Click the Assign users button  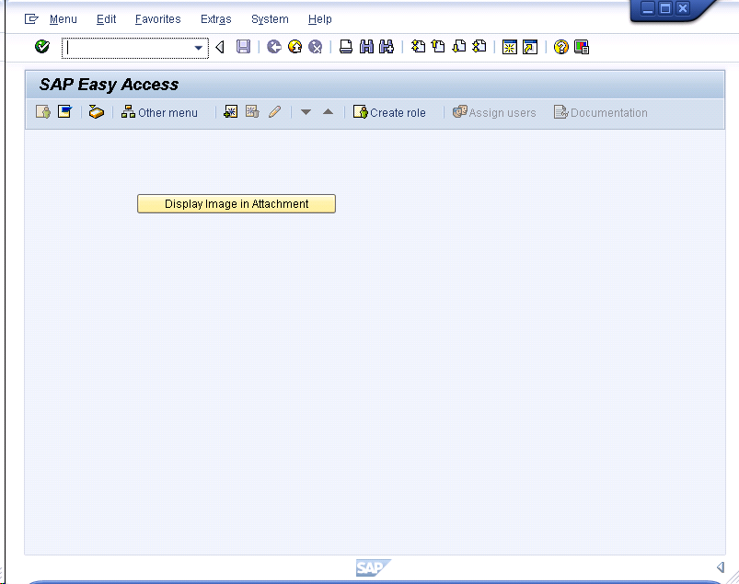coord(494,112)
